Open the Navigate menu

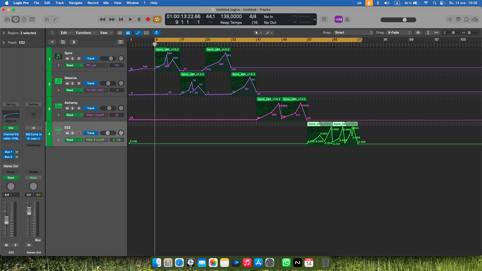76,3
